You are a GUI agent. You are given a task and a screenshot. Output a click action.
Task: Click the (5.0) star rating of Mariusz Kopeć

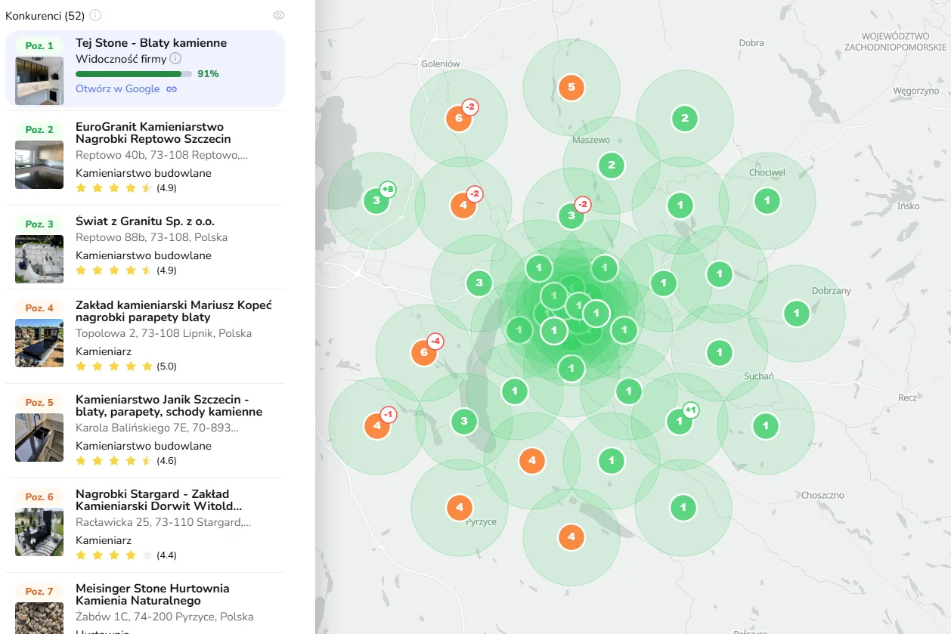click(x=126, y=366)
